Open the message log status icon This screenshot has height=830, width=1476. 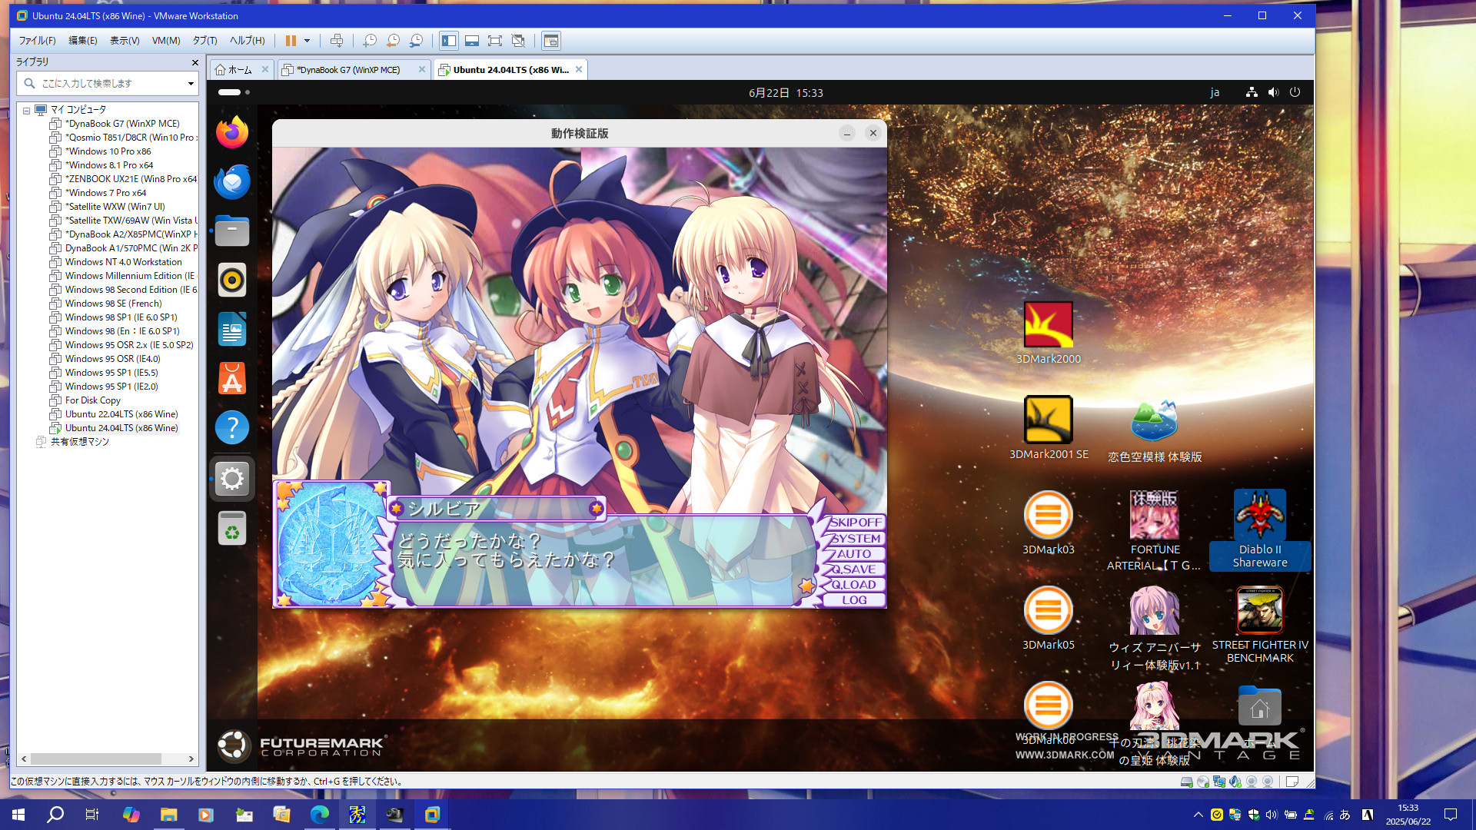(1292, 782)
